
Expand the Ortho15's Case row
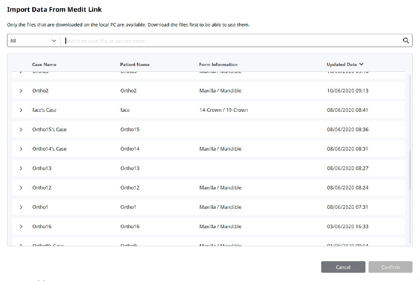click(x=21, y=130)
